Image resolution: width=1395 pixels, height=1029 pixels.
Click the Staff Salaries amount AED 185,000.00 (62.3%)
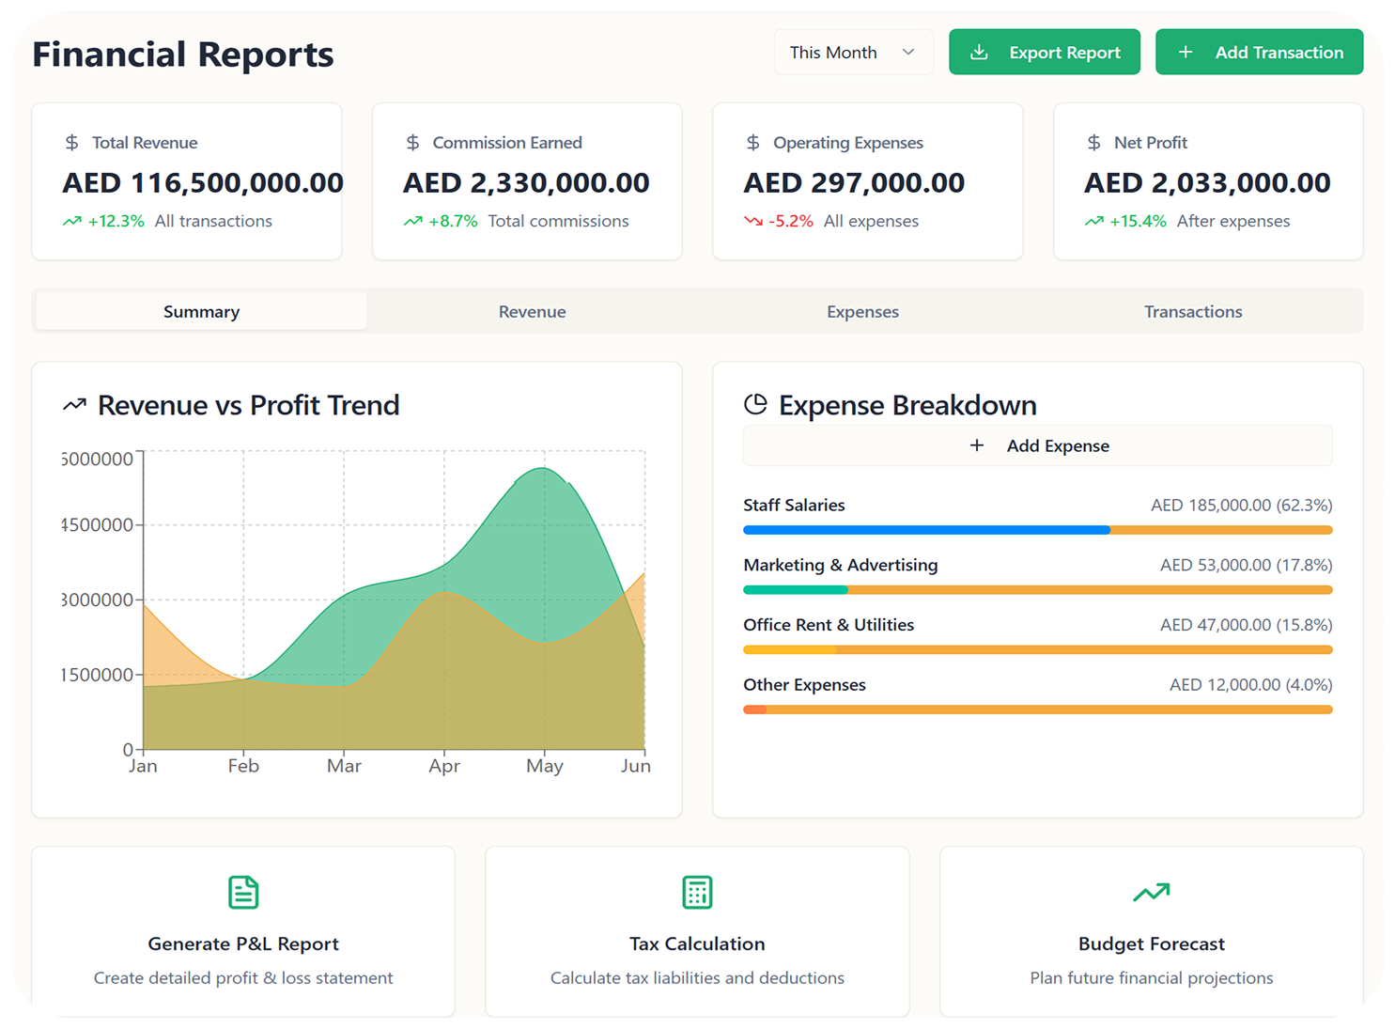point(1242,505)
